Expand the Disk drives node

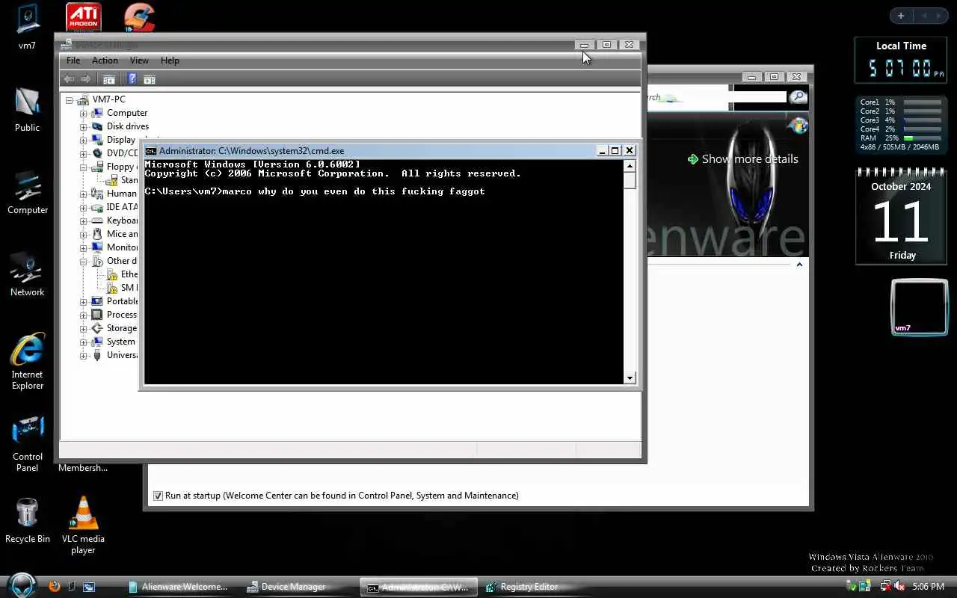click(84, 126)
